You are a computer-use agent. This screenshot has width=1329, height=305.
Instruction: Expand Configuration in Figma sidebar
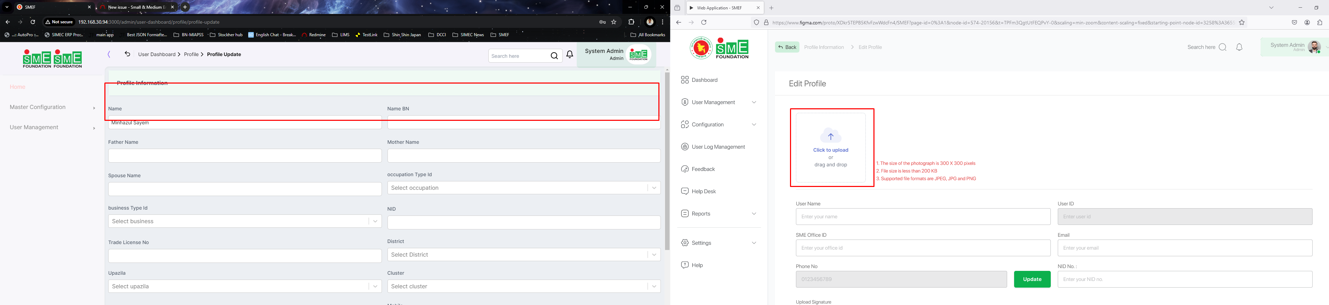[719, 124]
